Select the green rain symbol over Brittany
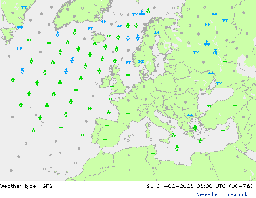This screenshot has width=256, height=198. point(110,99)
